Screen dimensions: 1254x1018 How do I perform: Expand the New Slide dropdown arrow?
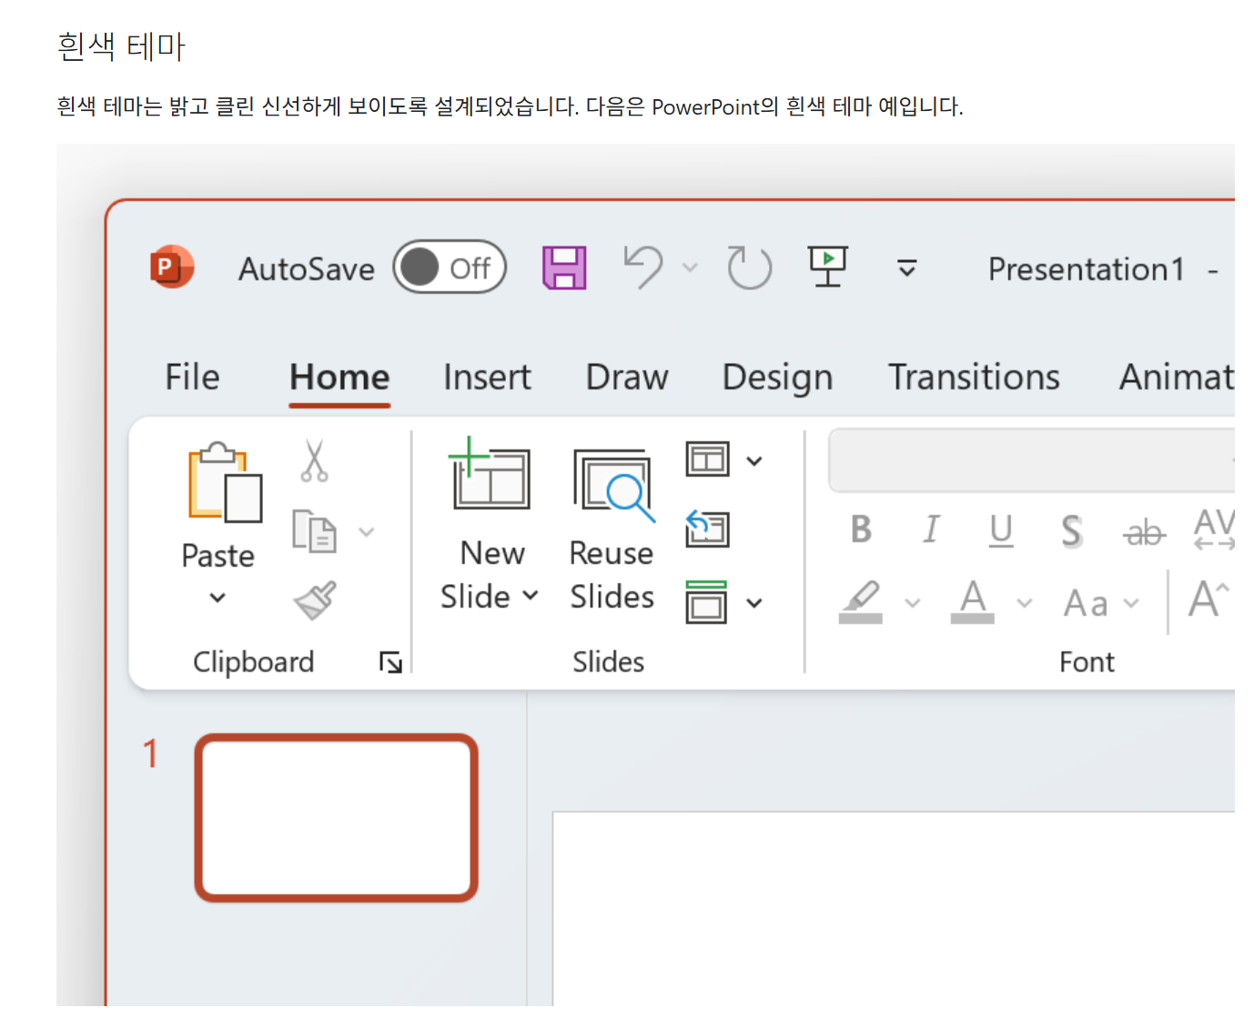(531, 597)
